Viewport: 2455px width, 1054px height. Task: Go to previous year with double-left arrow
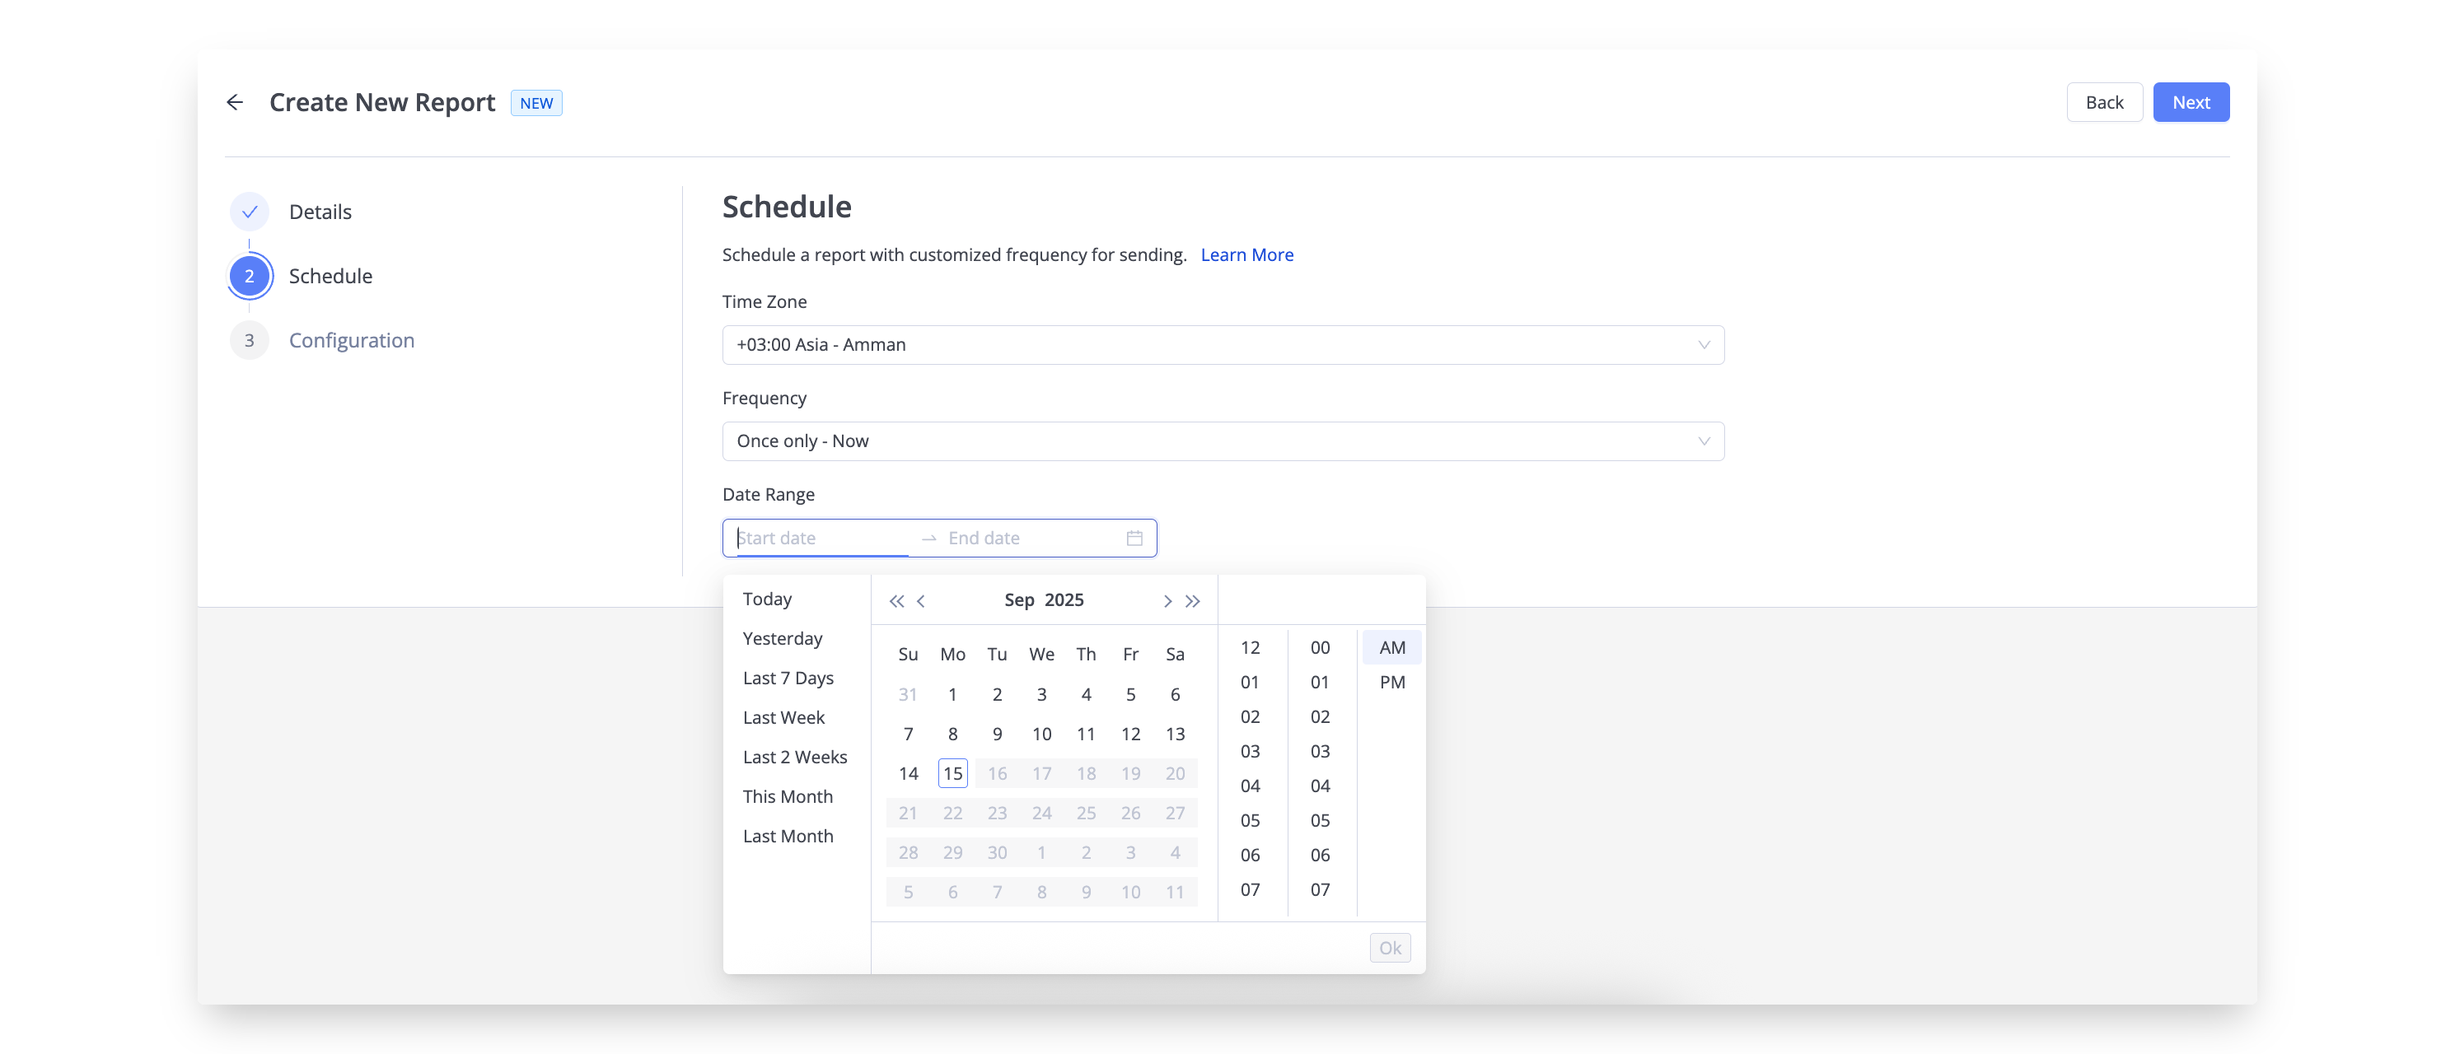click(895, 600)
